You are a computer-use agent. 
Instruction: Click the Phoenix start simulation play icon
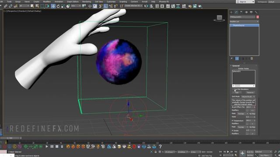pyautogui.click(x=47, y=147)
